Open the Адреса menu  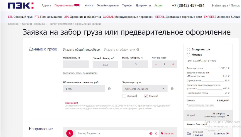point(46,5)
